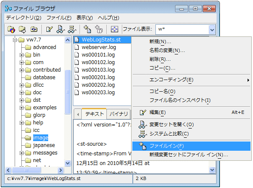Switch to the バイナリ tab
Screen dimensions: 253x188
point(119,113)
